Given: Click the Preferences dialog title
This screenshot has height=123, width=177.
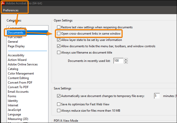Looking at the screenshot, I should pyautogui.click(x=11, y=10).
